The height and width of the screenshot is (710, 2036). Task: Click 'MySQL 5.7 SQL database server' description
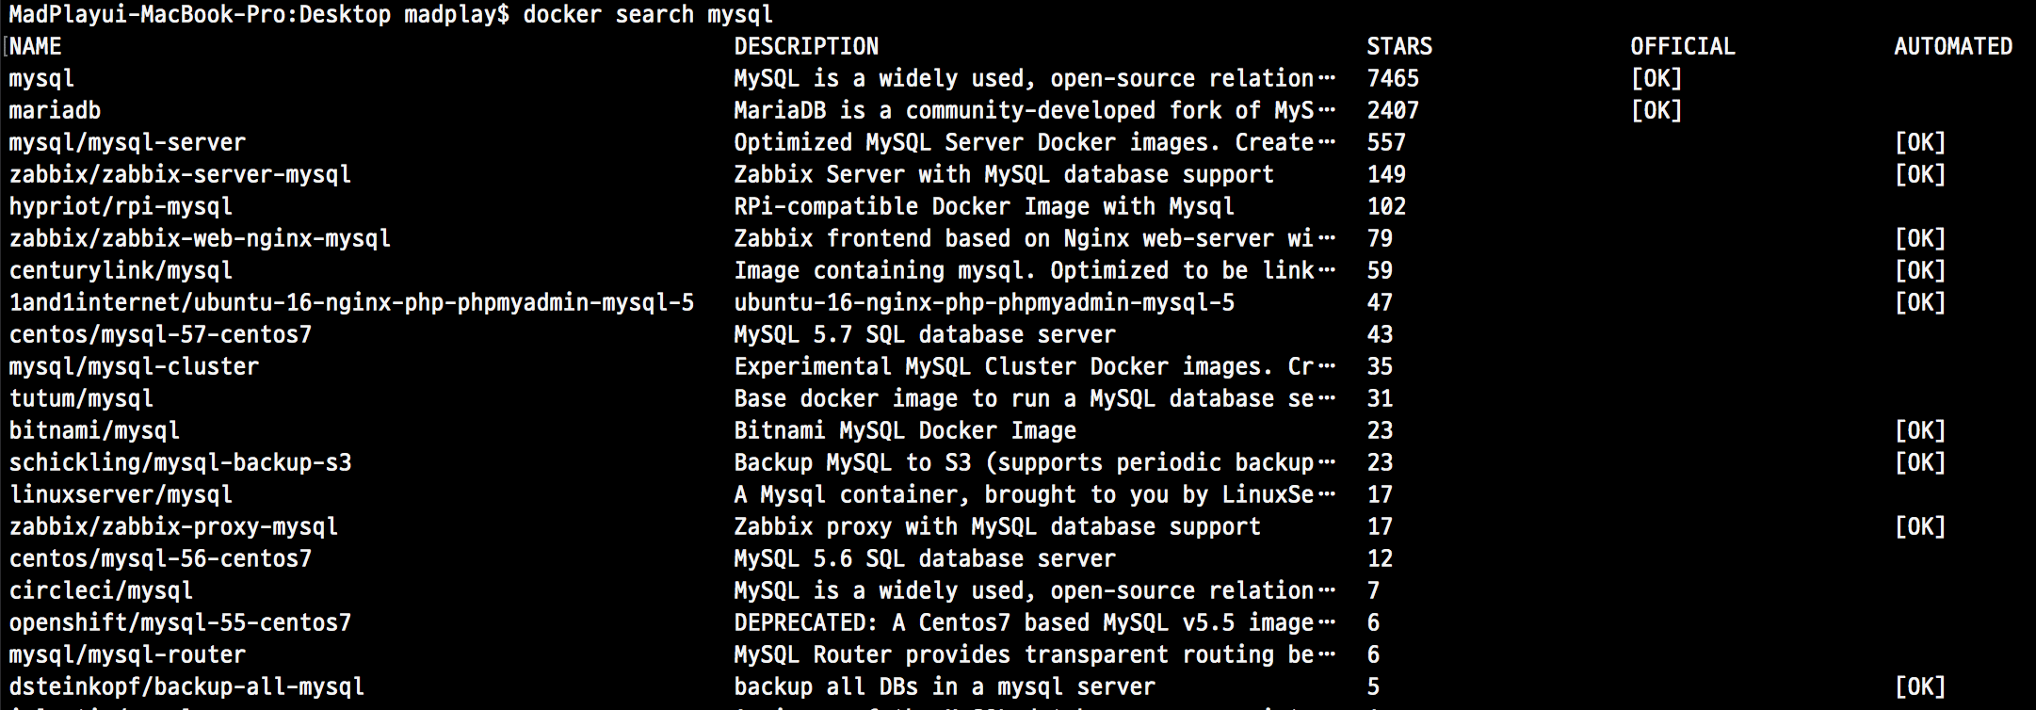tap(925, 334)
